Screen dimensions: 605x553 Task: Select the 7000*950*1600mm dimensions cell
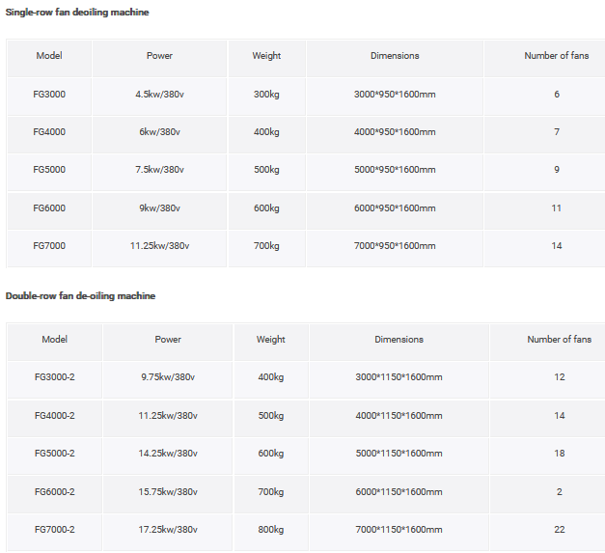point(395,246)
